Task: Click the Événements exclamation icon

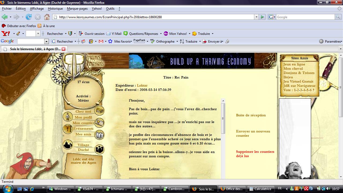Action: tap(68, 129)
